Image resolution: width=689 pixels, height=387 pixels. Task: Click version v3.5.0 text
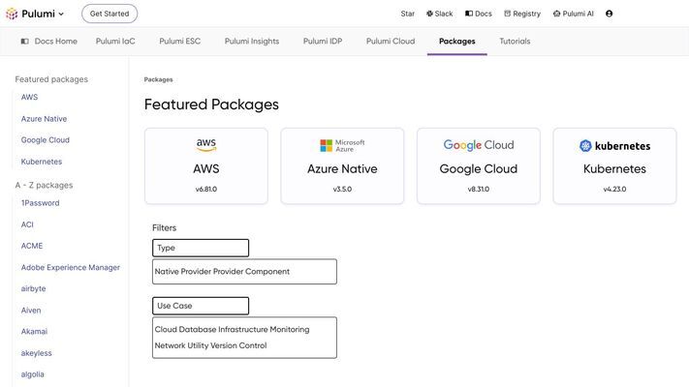click(x=342, y=189)
